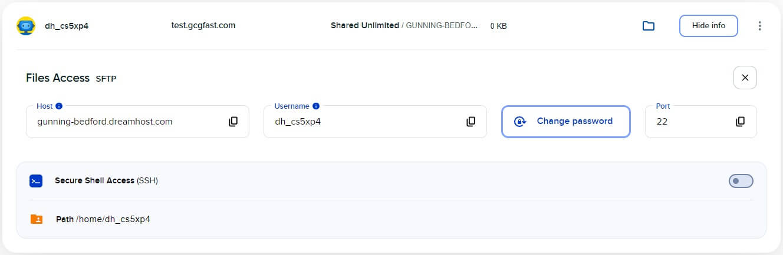This screenshot has width=783, height=255.
Task: Click the Port field showing 22
Action: click(x=701, y=122)
